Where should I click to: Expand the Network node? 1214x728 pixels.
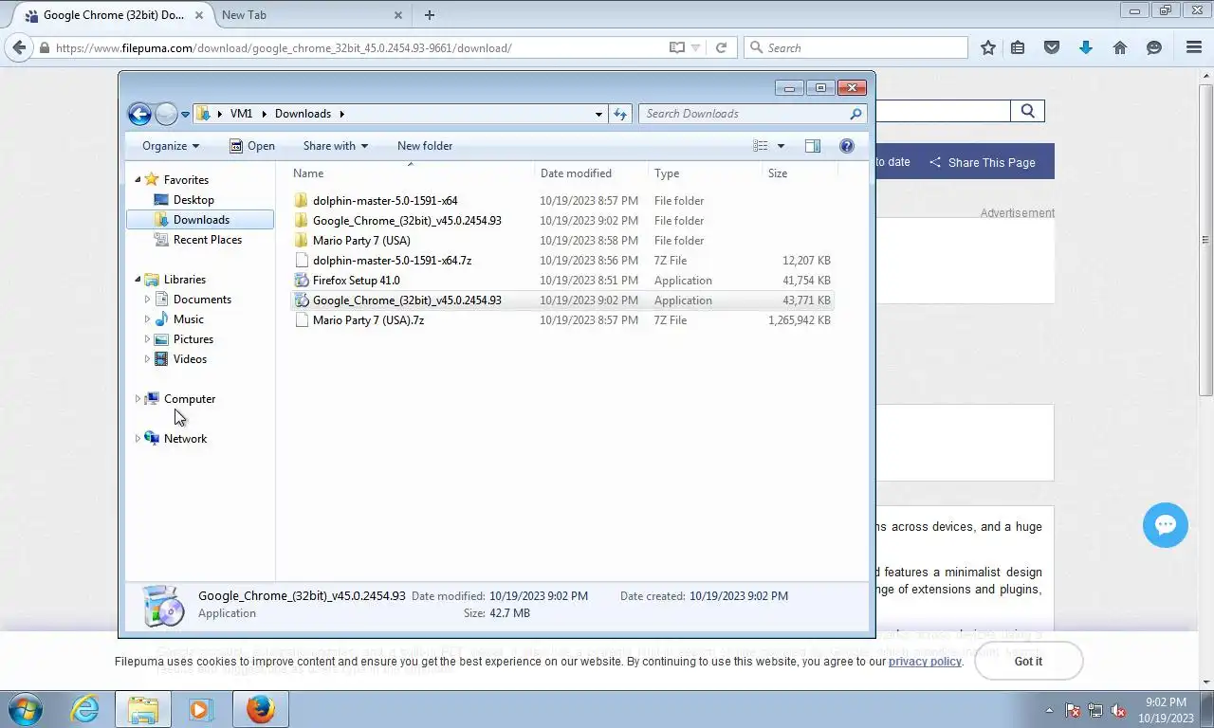[138, 439]
